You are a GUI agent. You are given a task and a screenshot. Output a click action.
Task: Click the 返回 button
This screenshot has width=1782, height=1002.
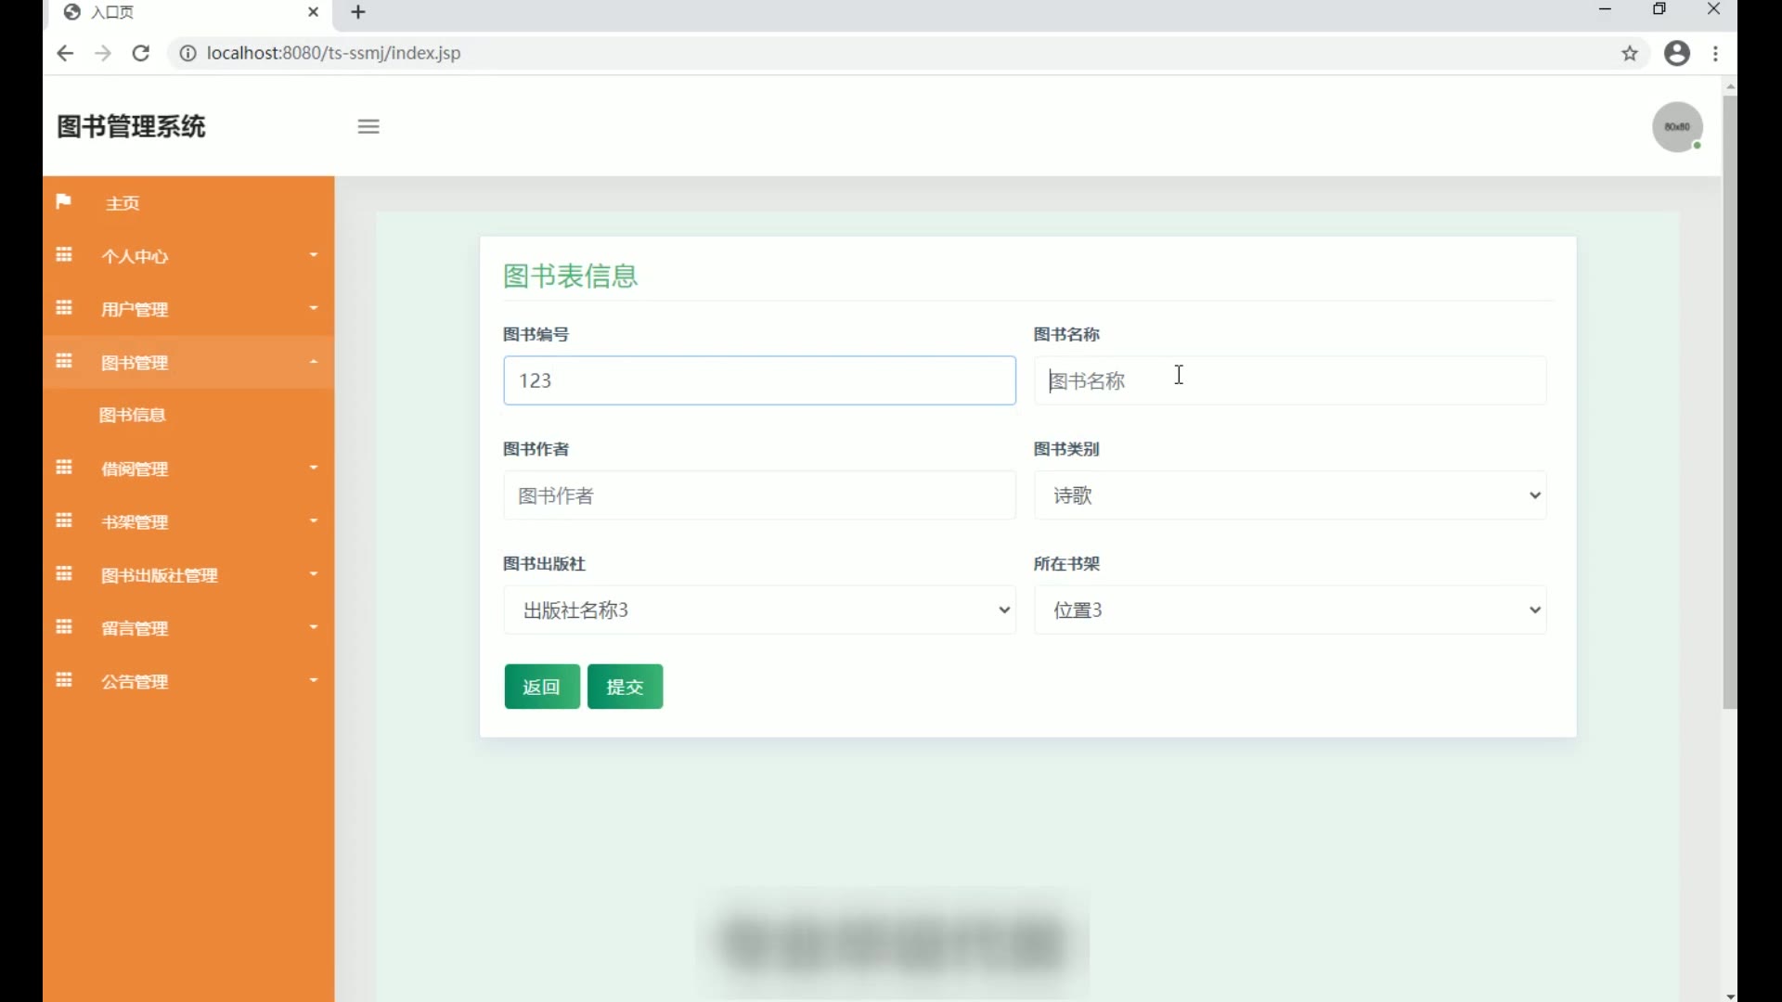click(x=542, y=687)
